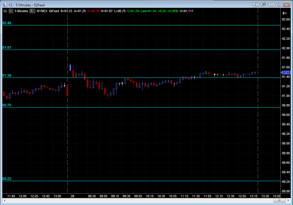Screen dimensions: 293x205
Task: Click the 92.60 price axis label
Action: pos(286,19)
